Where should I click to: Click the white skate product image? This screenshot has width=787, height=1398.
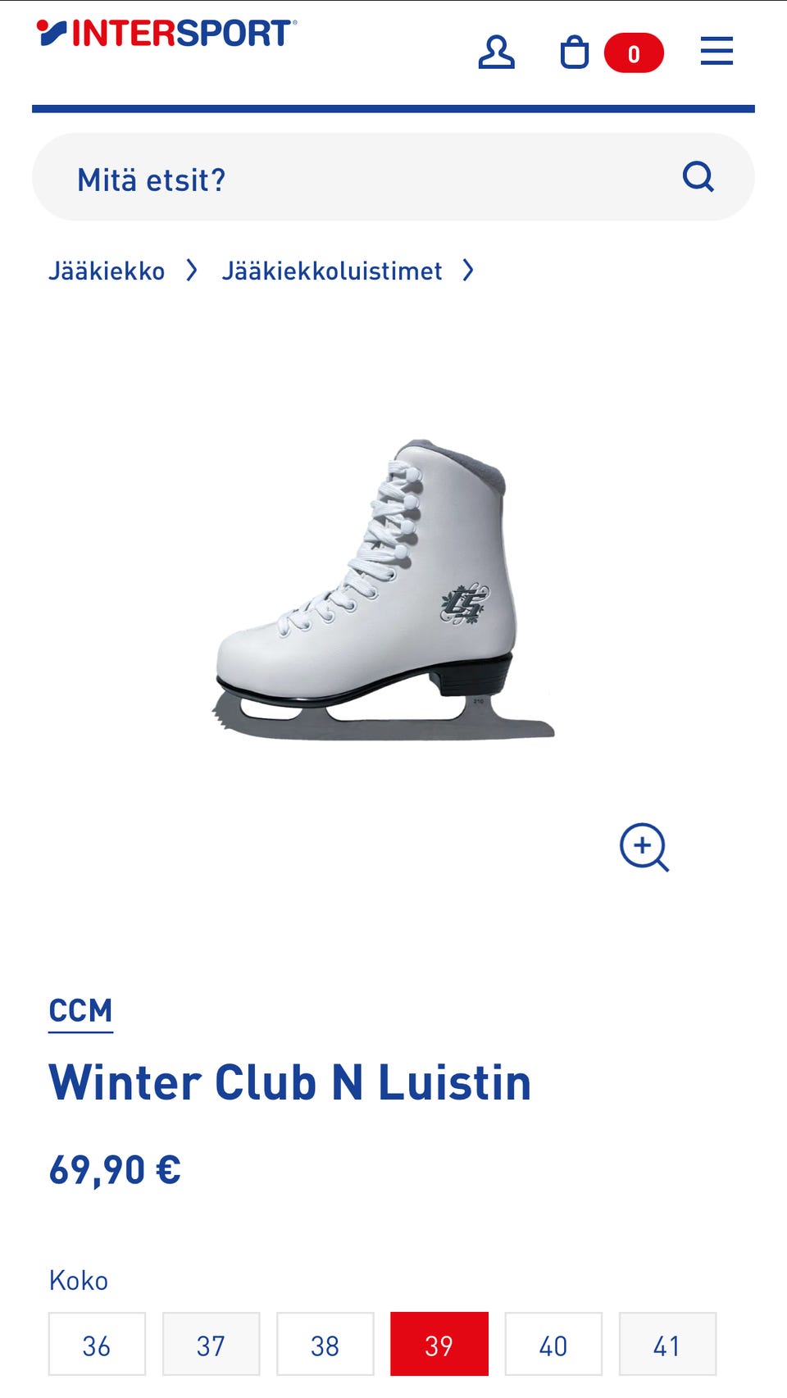tap(384, 590)
